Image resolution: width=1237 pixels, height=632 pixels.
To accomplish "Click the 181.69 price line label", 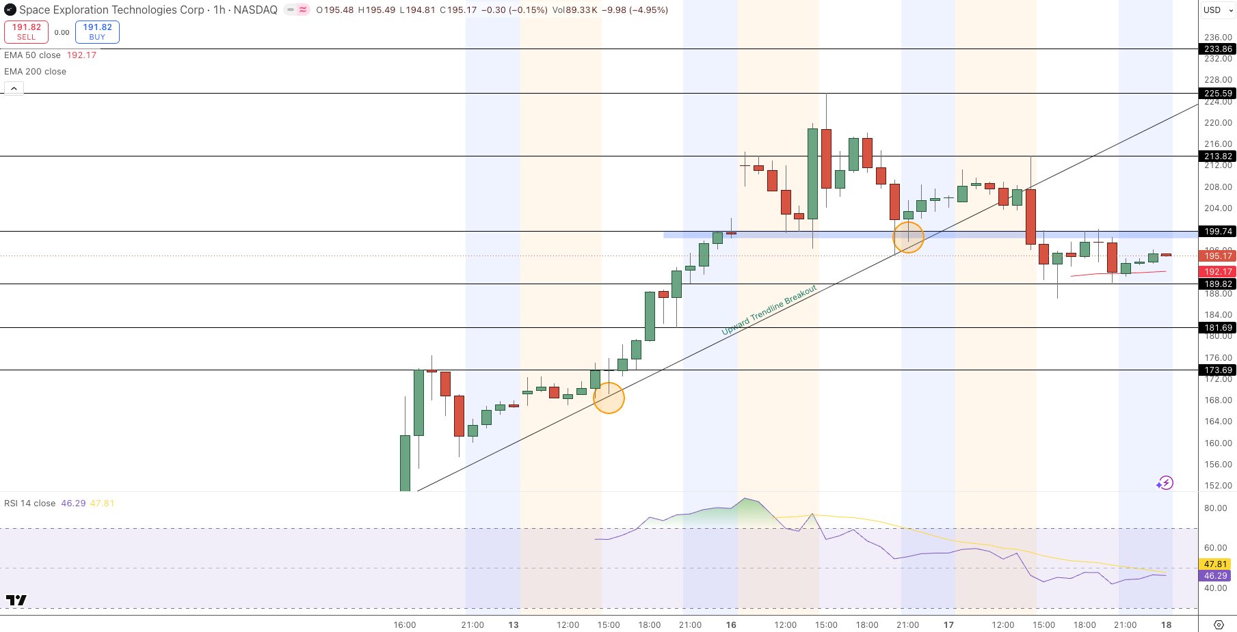I will coord(1218,328).
